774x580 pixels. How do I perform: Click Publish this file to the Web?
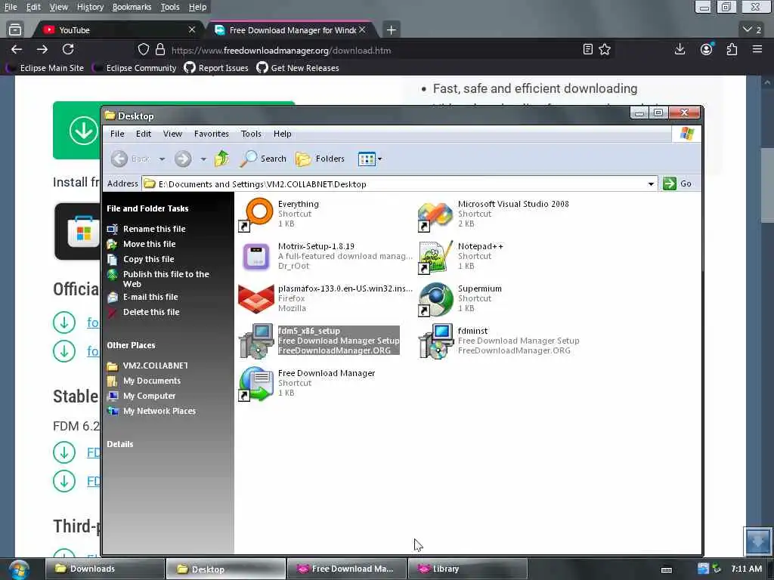(166, 279)
